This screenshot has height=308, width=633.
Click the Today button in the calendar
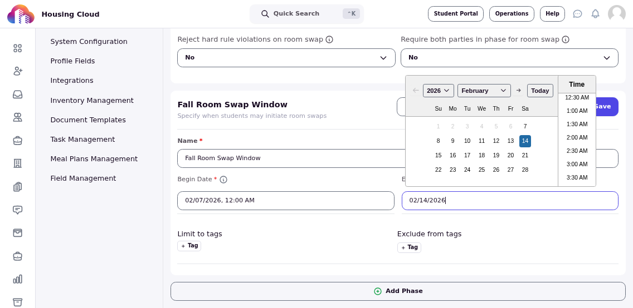tap(540, 91)
